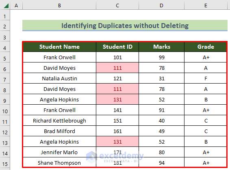The width and height of the screenshot is (230, 170).
Task: Select highlighted cell 131 in row 13
Action: pos(117,142)
